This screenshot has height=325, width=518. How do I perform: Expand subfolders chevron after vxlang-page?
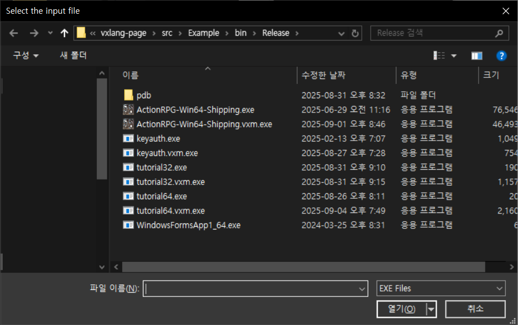(154, 33)
